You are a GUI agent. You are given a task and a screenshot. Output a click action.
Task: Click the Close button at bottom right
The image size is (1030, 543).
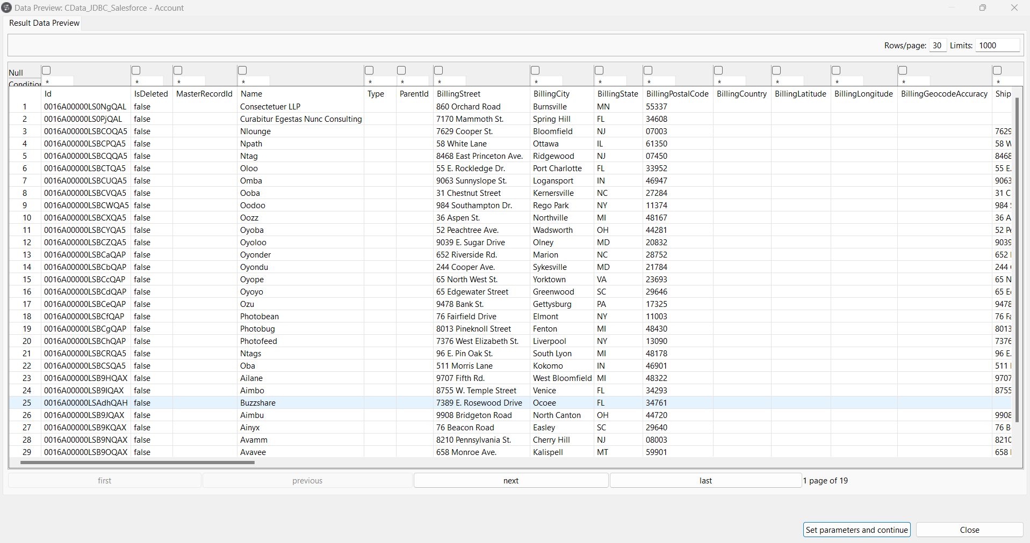(x=969, y=530)
